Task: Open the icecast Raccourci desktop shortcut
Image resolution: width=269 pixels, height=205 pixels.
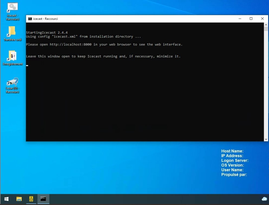Action: click(x=12, y=11)
